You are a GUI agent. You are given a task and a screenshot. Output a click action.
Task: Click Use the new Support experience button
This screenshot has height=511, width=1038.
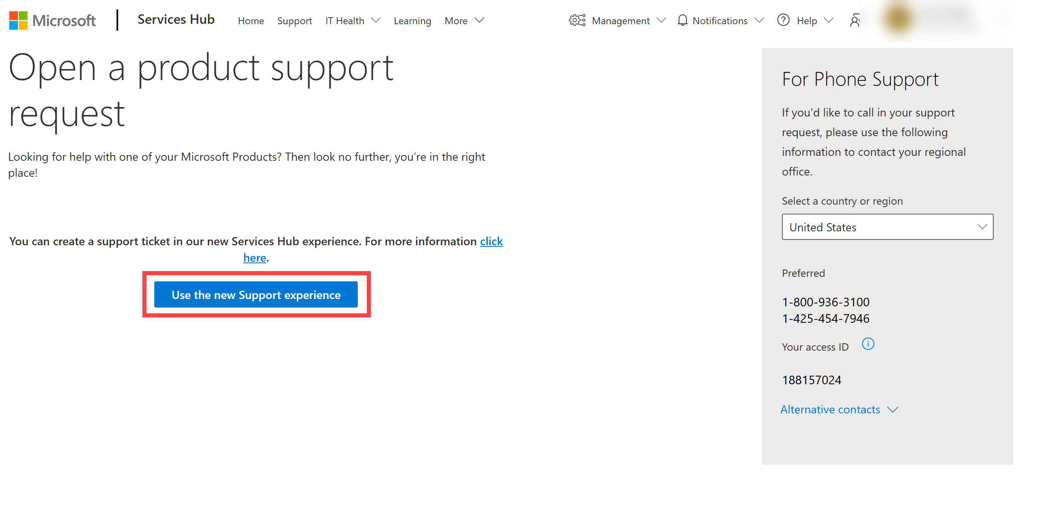click(x=256, y=294)
